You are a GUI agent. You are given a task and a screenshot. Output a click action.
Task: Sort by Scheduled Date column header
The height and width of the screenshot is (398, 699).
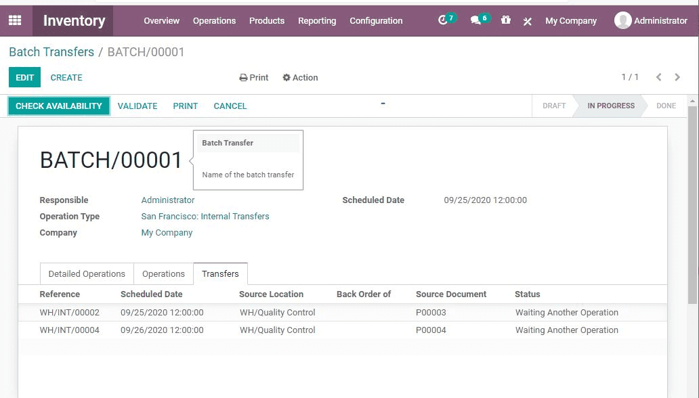click(152, 294)
